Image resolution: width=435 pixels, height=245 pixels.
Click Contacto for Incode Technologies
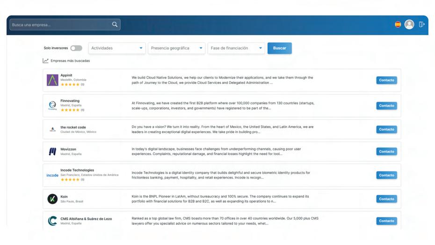click(386, 175)
